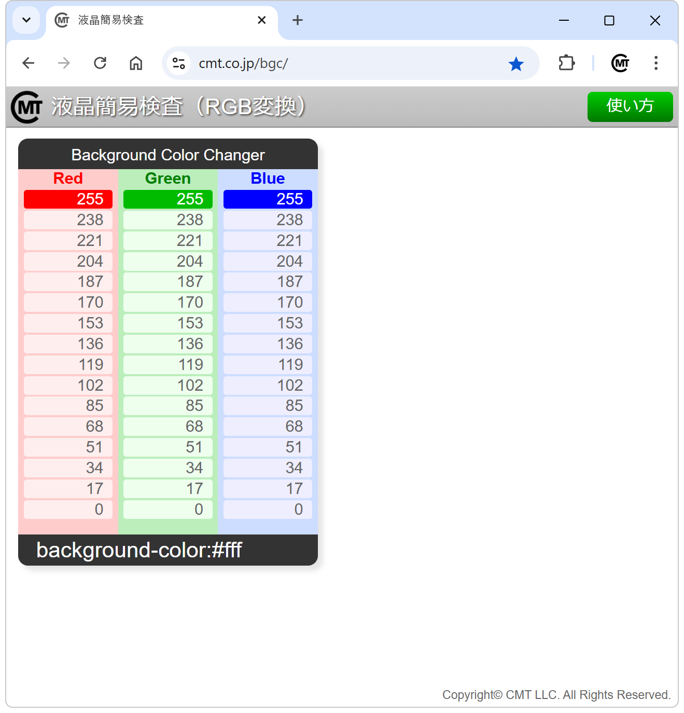
Task: Select the 液晶簡易検査 browser tab
Action: (x=162, y=20)
